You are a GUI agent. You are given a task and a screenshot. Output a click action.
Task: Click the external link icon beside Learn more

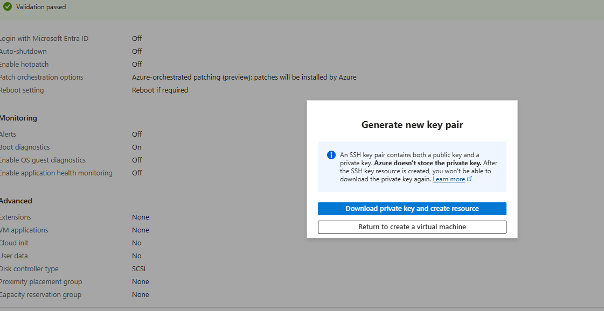point(470,179)
